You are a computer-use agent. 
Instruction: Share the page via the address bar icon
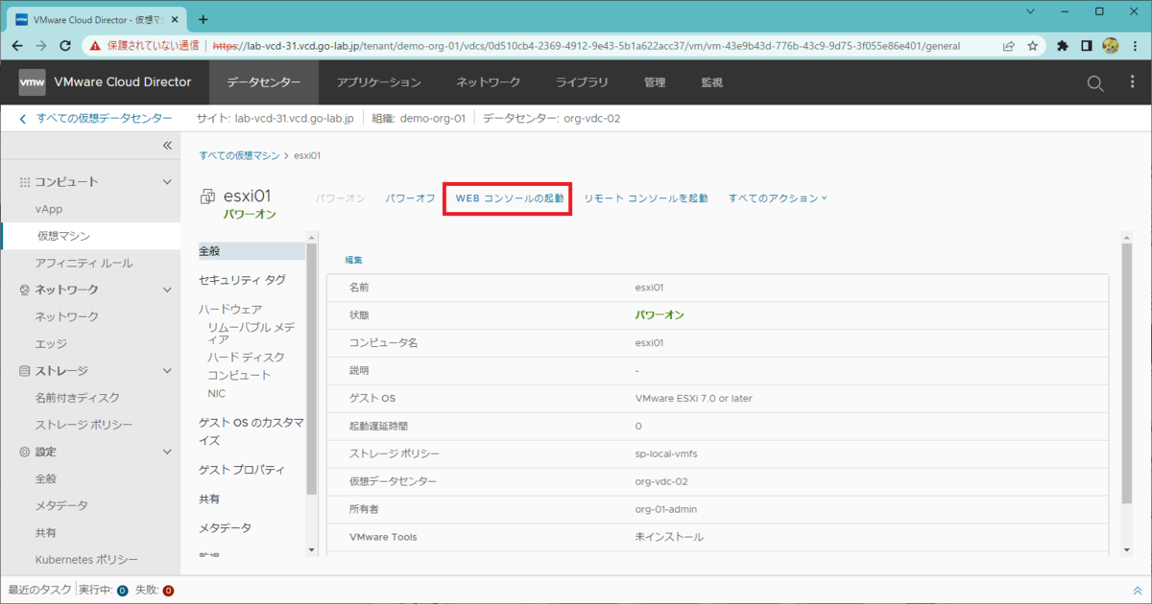click(1009, 45)
